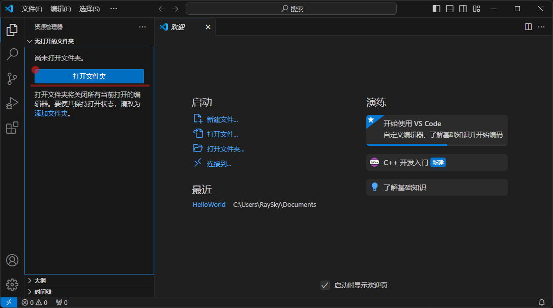
Task: Open the Explorer view in the activity bar
Action: coord(12,30)
